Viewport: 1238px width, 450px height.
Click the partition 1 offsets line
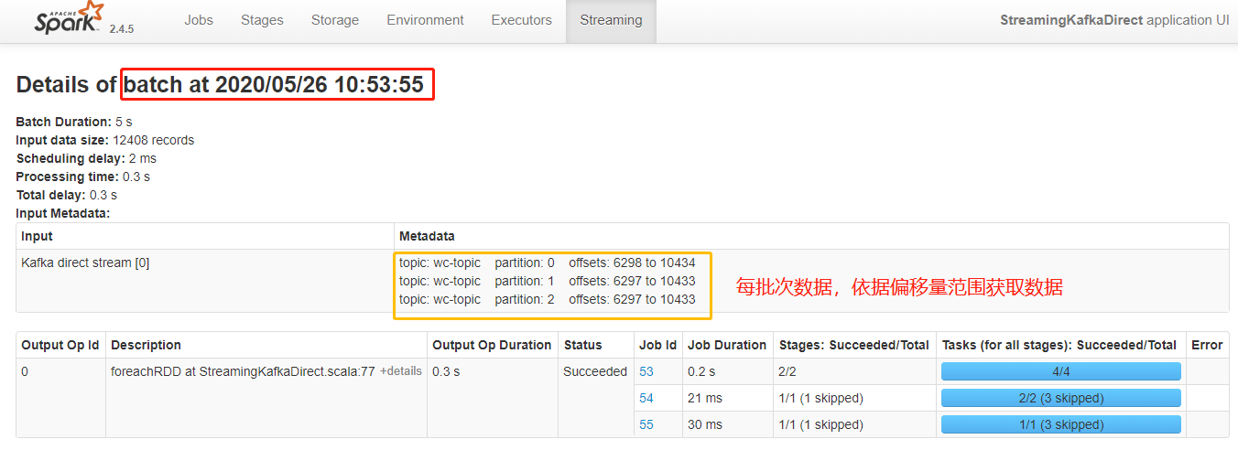pyautogui.click(x=548, y=281)
